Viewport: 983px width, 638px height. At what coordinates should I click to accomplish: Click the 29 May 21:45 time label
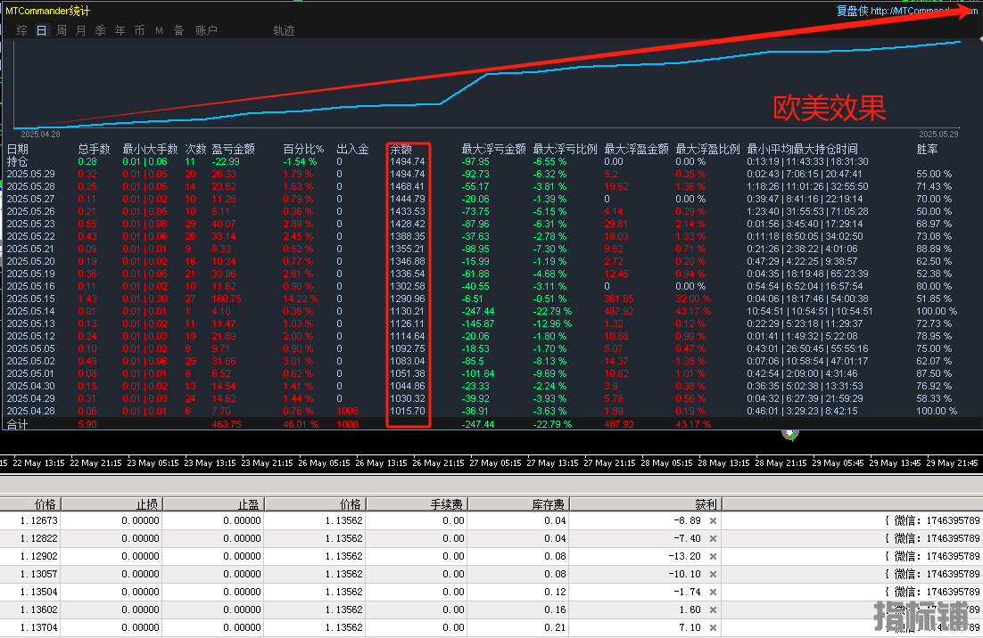point(953,463)
